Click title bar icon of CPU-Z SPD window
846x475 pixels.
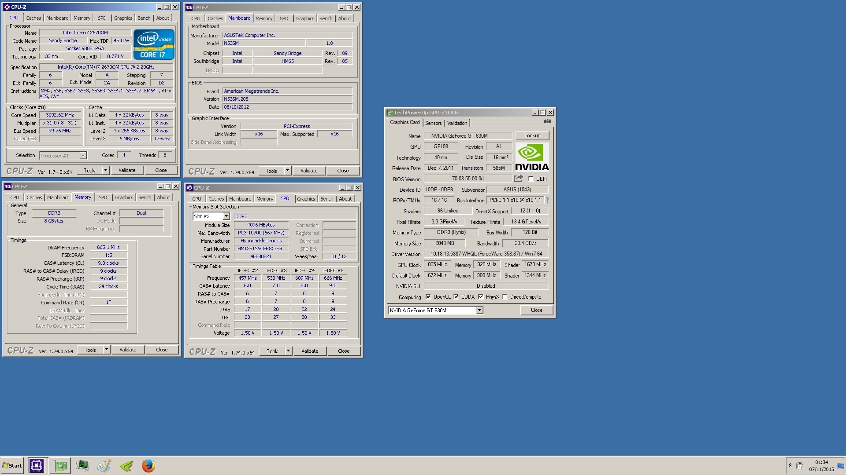coord(190,188)
